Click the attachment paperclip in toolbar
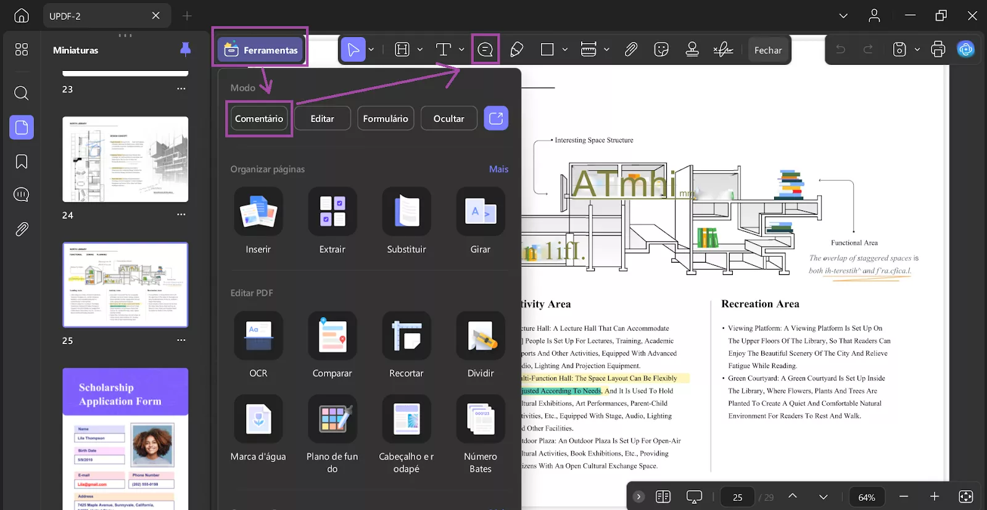 [630, 50]
